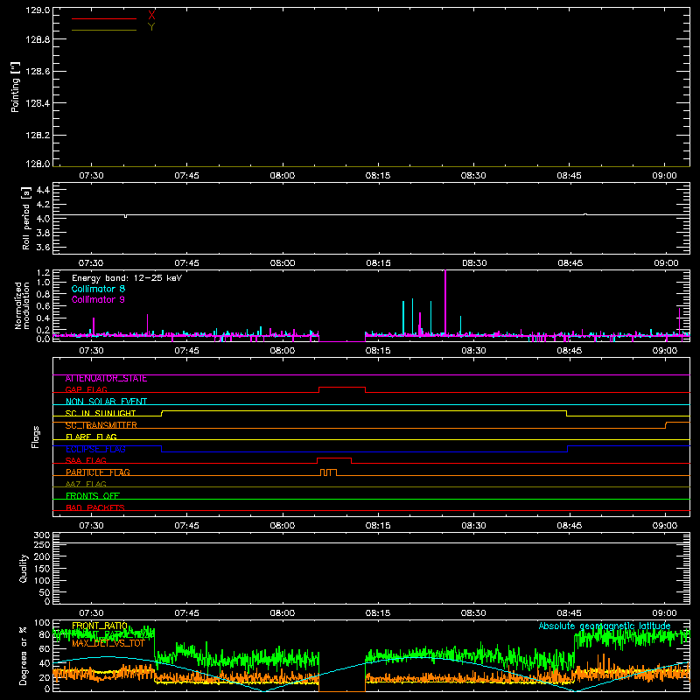
Task: Click the 07:30 label under the Pointing plot
Action: click(x=91, y=176)
